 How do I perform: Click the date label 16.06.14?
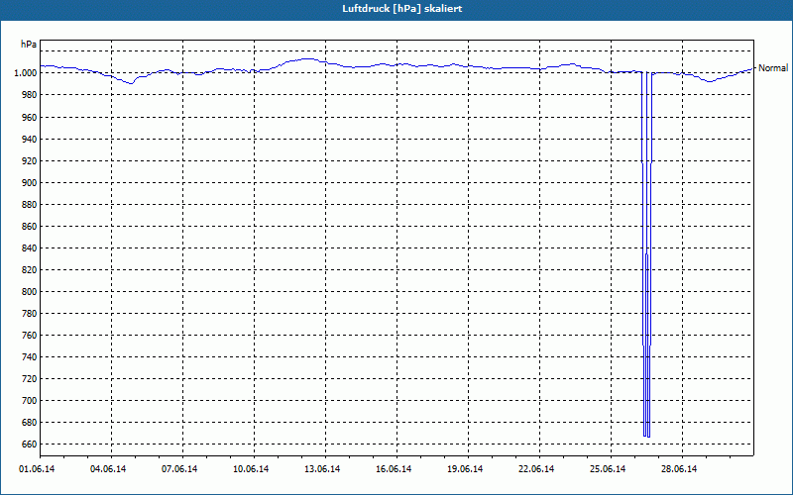pos(394,469)
